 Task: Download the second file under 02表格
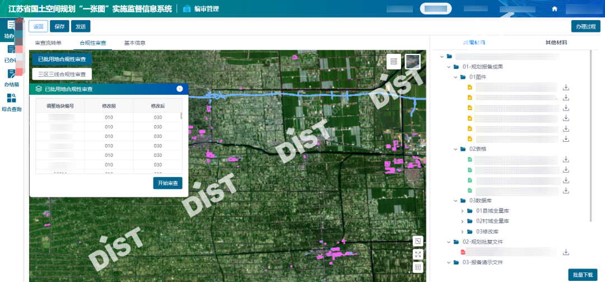(566, 169)
